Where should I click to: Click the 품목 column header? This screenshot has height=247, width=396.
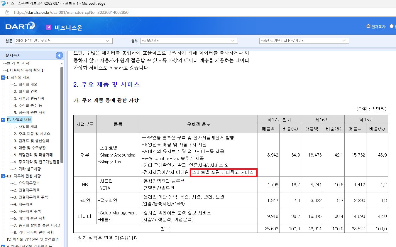click(x=118, y=124)
